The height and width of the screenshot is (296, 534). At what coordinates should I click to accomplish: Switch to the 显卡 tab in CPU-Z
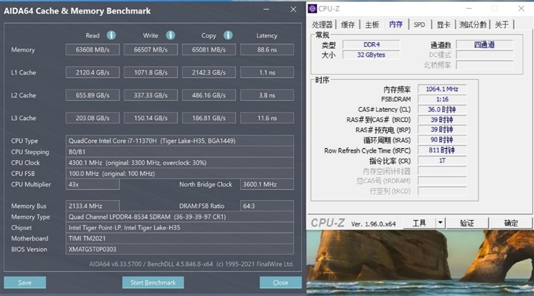(443, 25)
